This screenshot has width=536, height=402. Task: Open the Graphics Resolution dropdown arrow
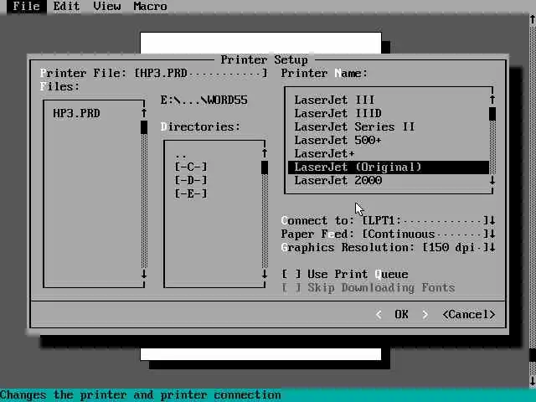click(492, 248)
